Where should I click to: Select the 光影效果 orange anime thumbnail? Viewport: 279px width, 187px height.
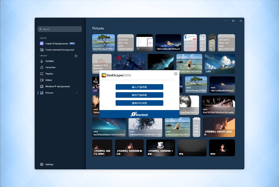[x=219, y=127]
